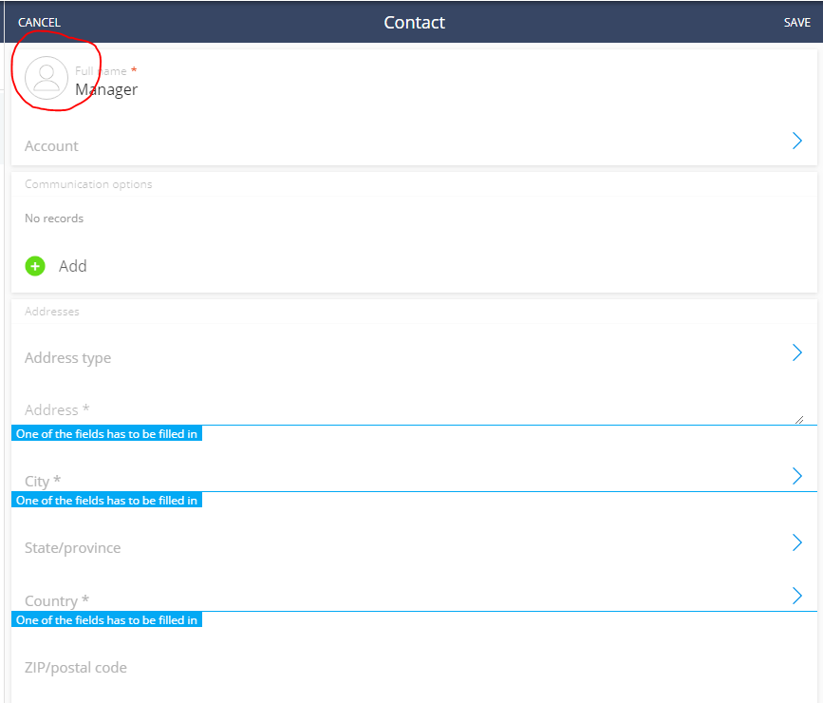The width and height of the screenshot is (823, 703).
Task: Open the Country lookup chevron
Action: [x=796, y=596]
